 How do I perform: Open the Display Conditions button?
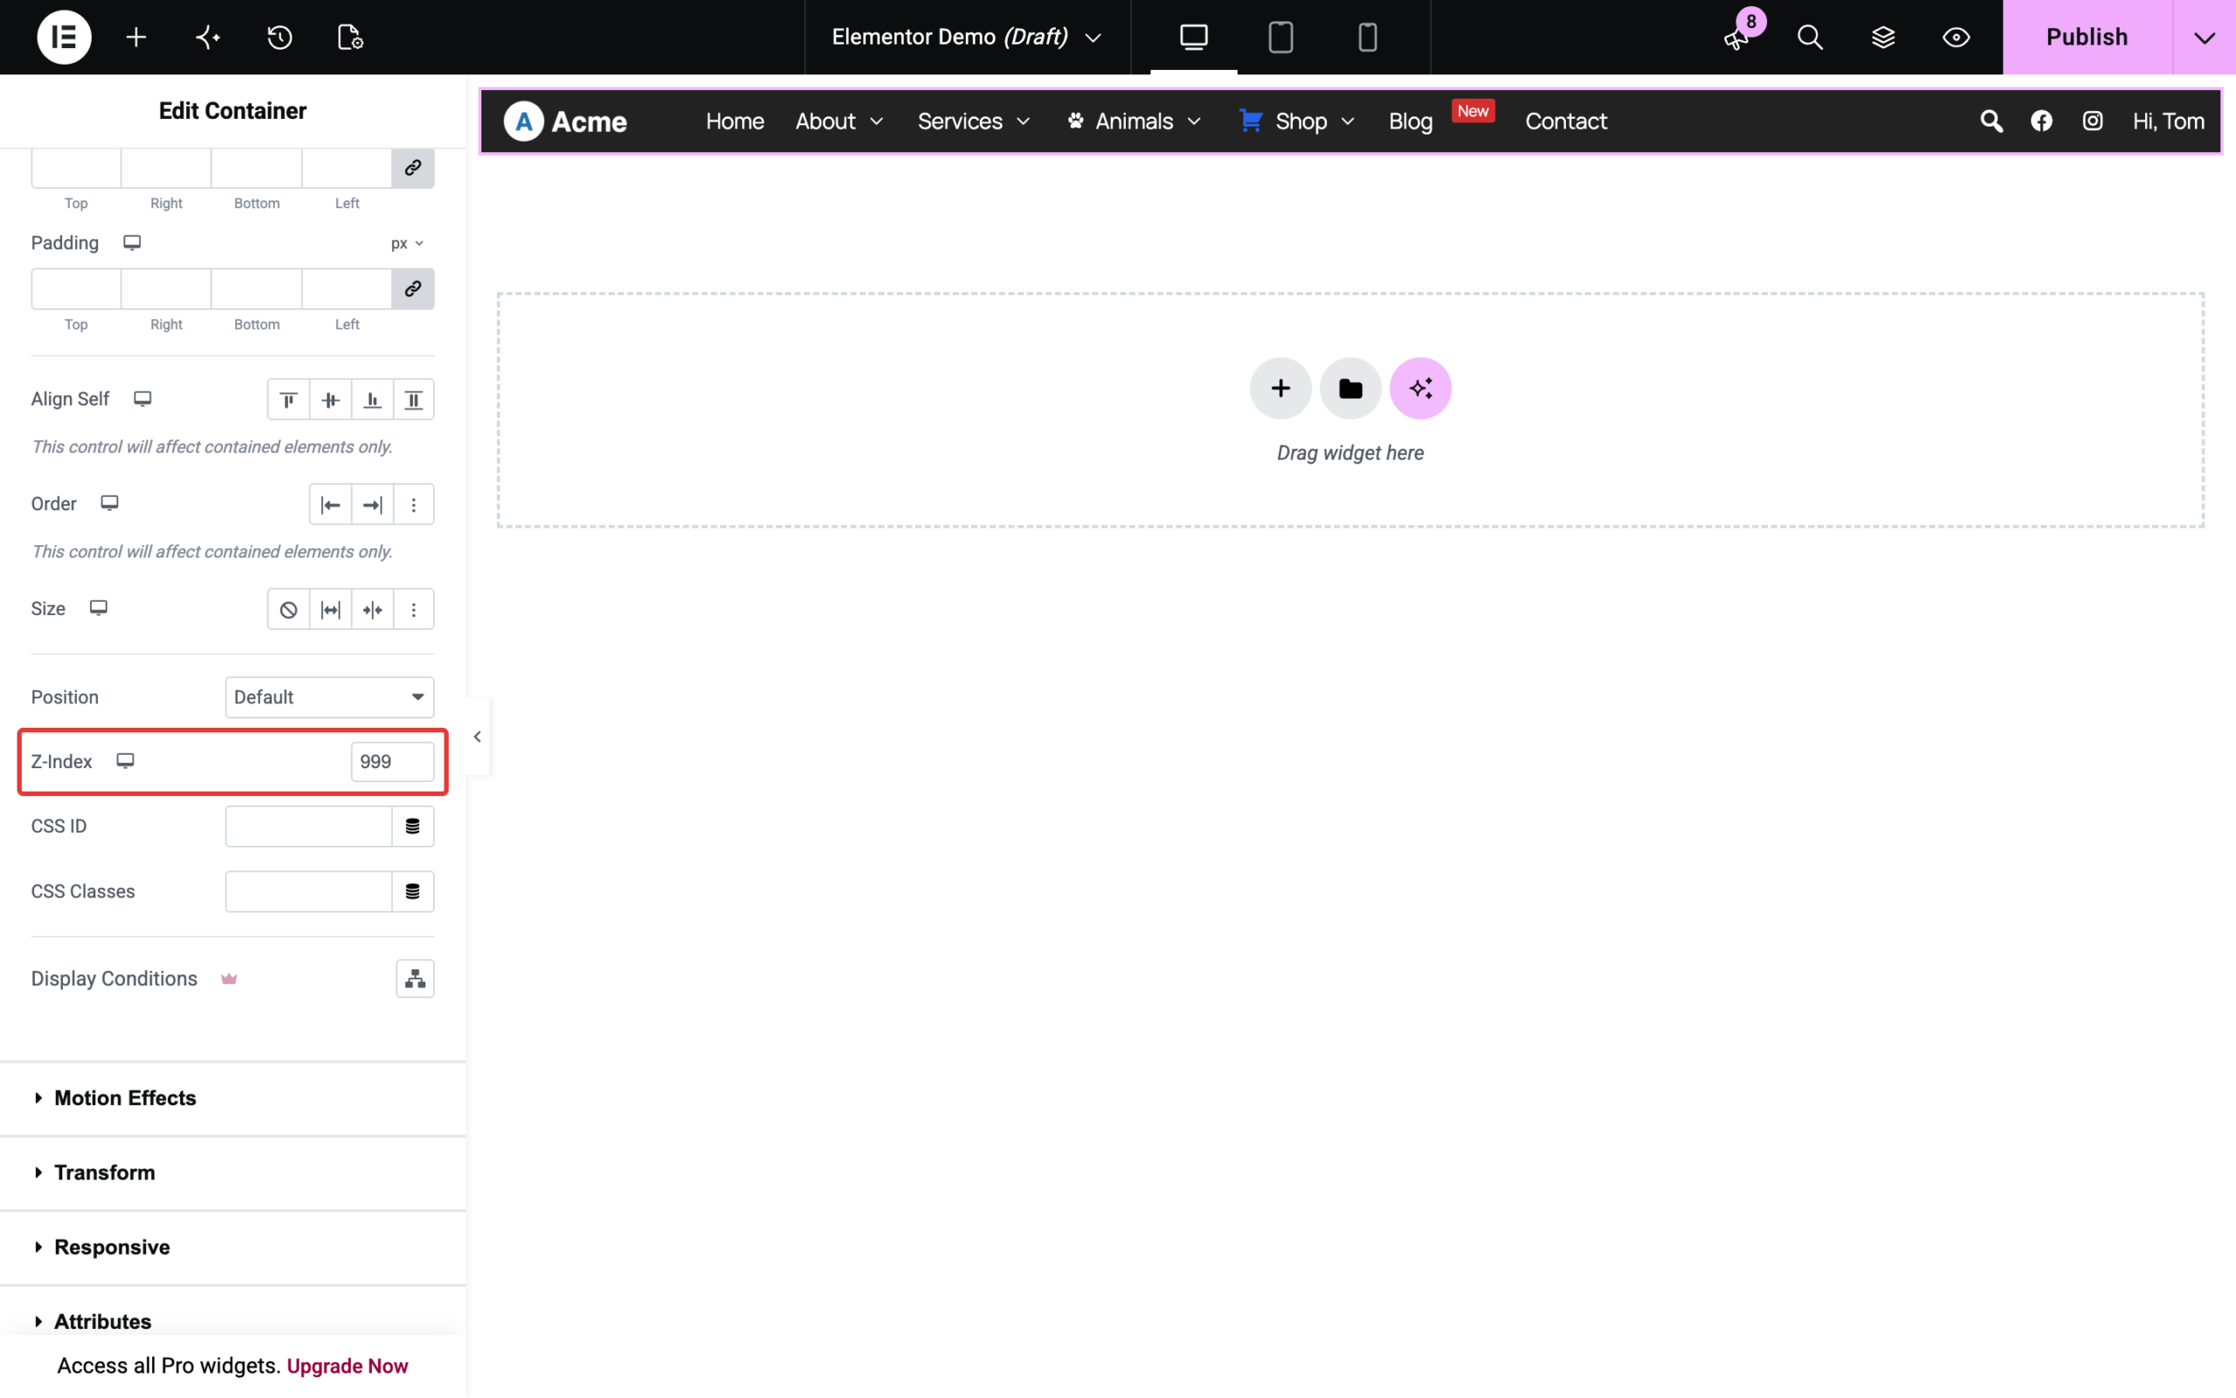tap(415, 979)
